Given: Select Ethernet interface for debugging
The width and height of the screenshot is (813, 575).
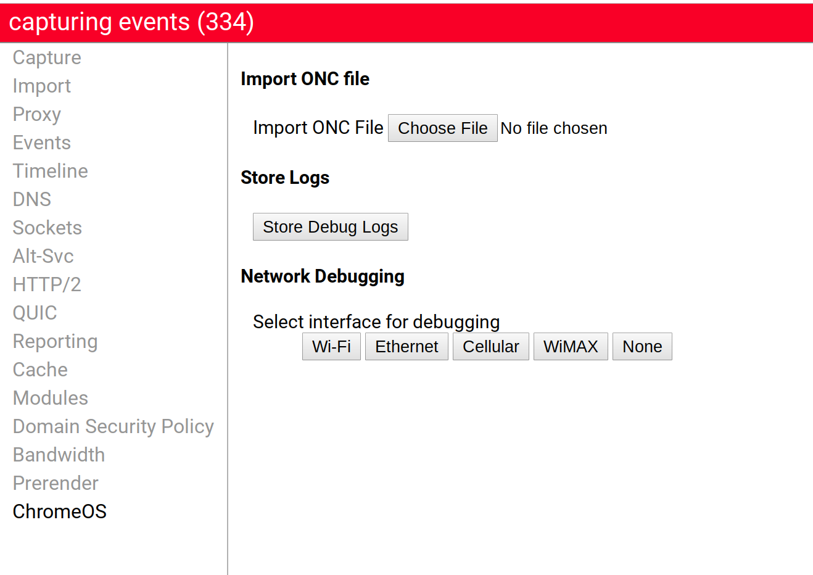Looking at the screenshot, I should 406,346.
